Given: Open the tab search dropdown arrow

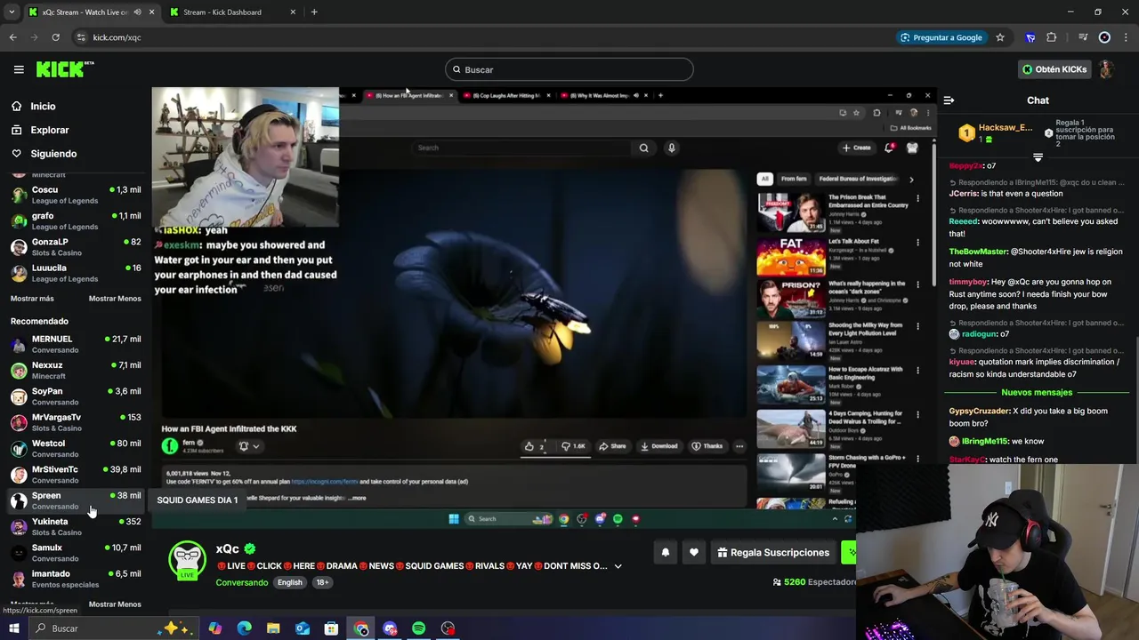Looking at the screenshot, I should click(x=12, y=12).
